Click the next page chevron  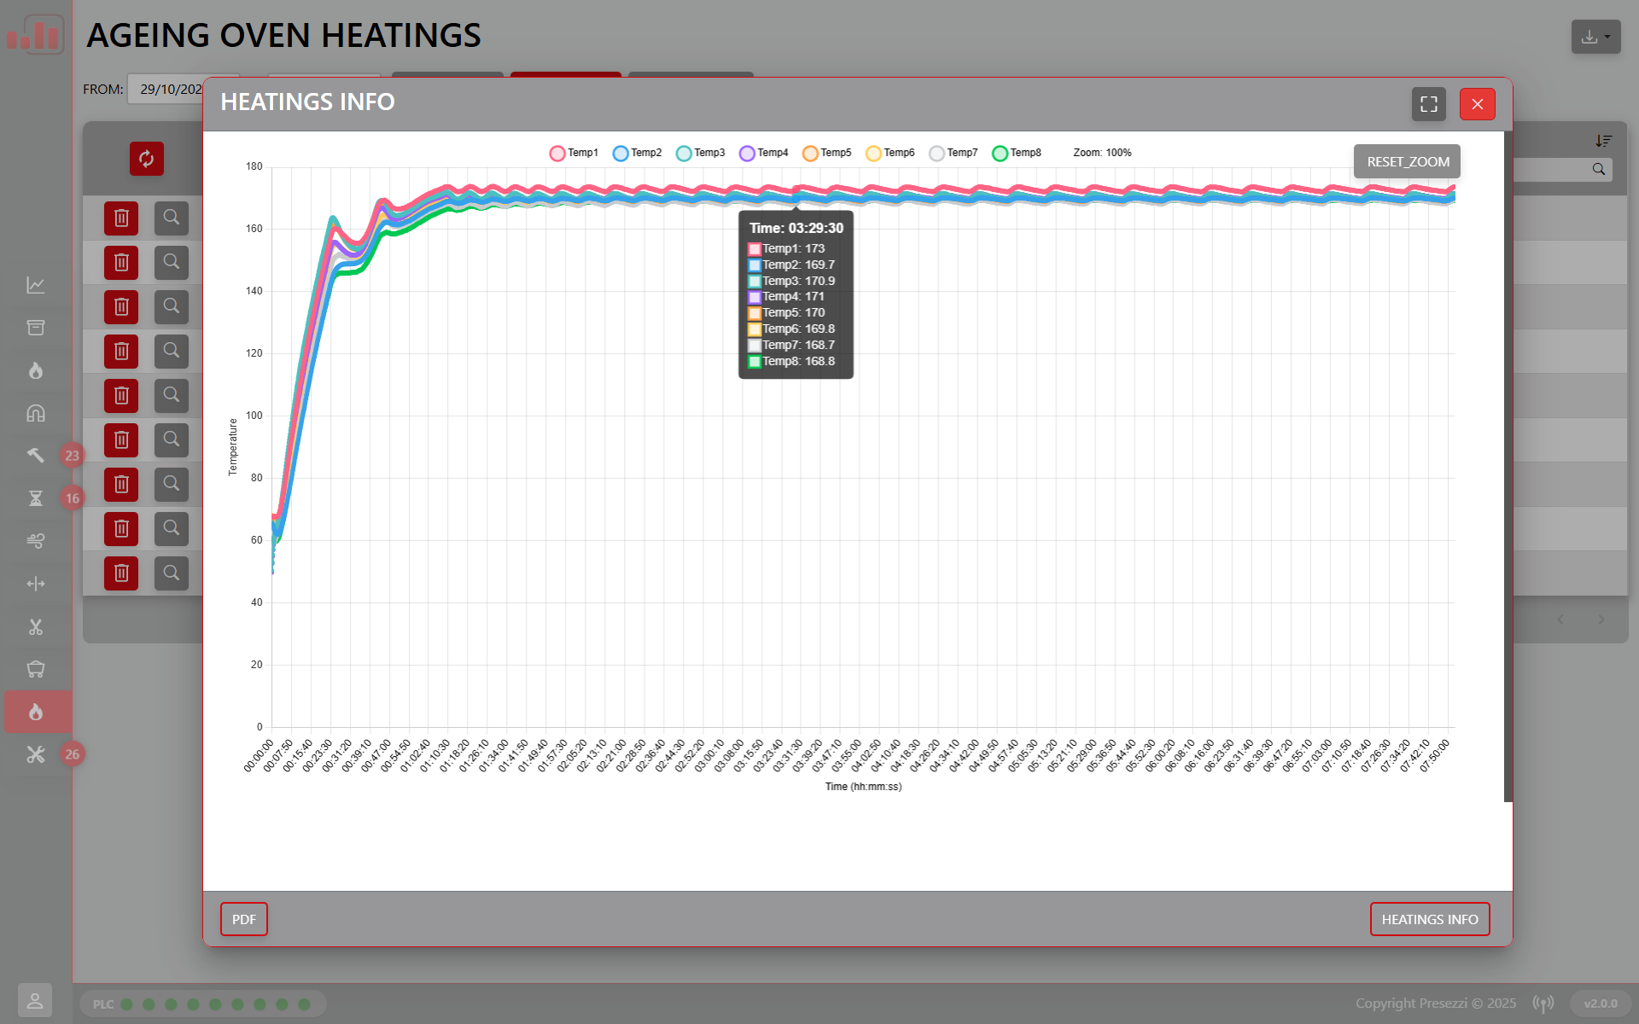pos(1601,620)
